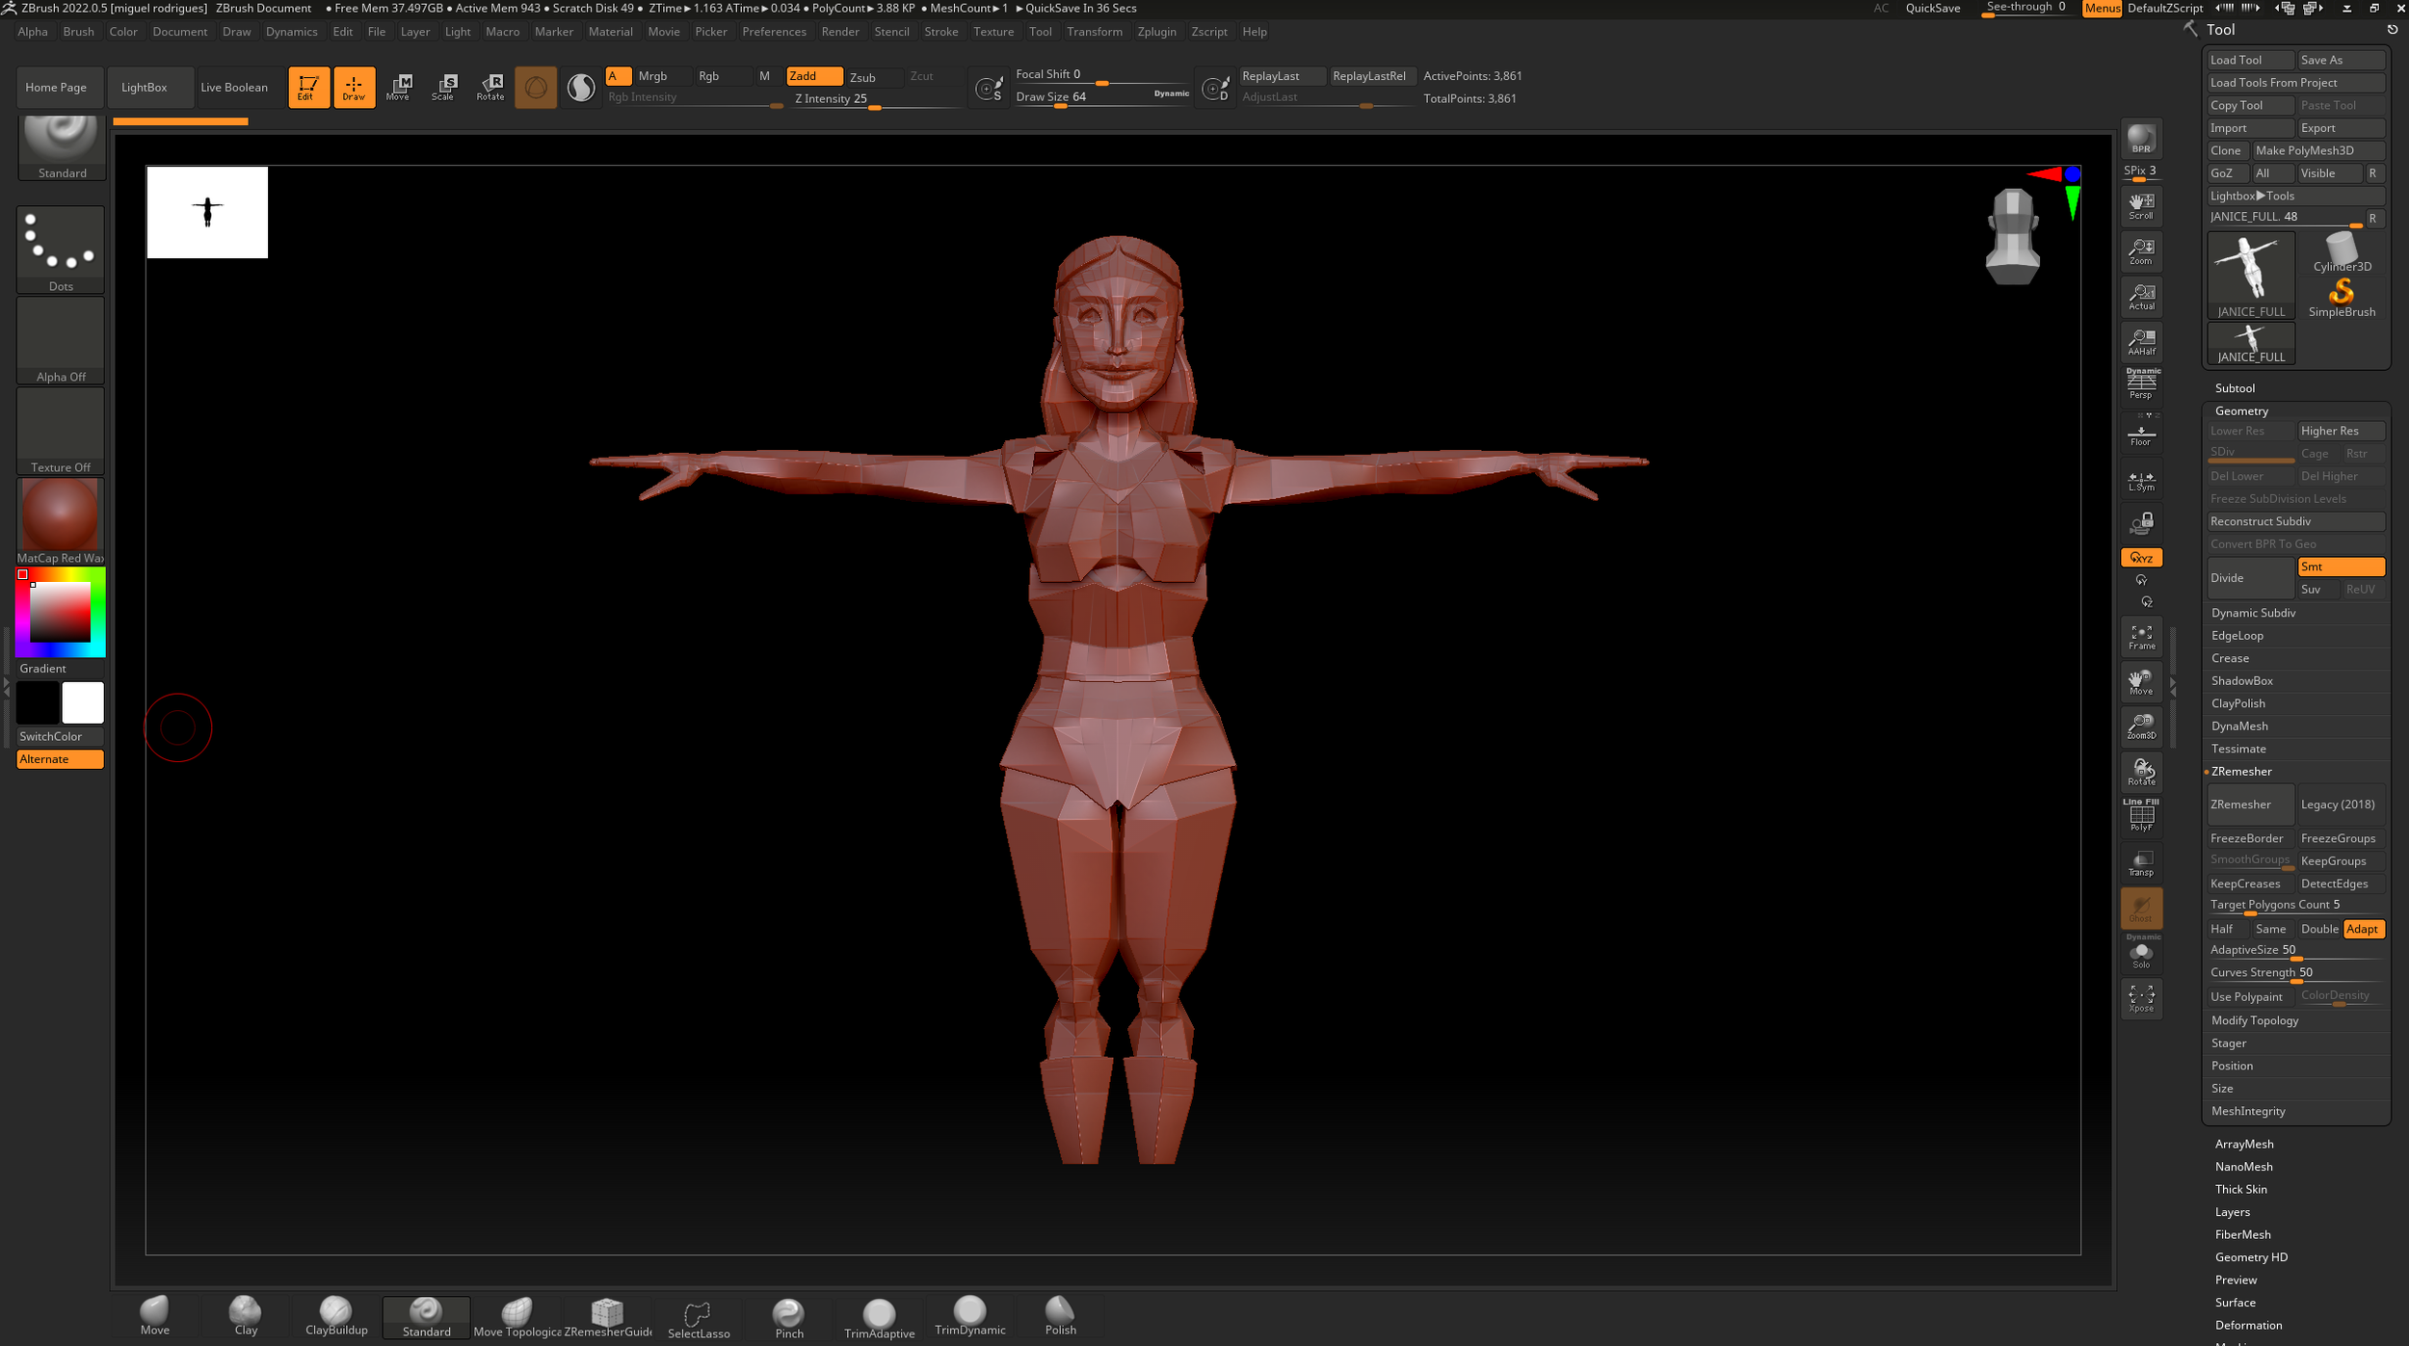This screenshot has height=1346, width=2409.
Task: Expand the Deformation subpalette
Action: click(2247, 1325)
